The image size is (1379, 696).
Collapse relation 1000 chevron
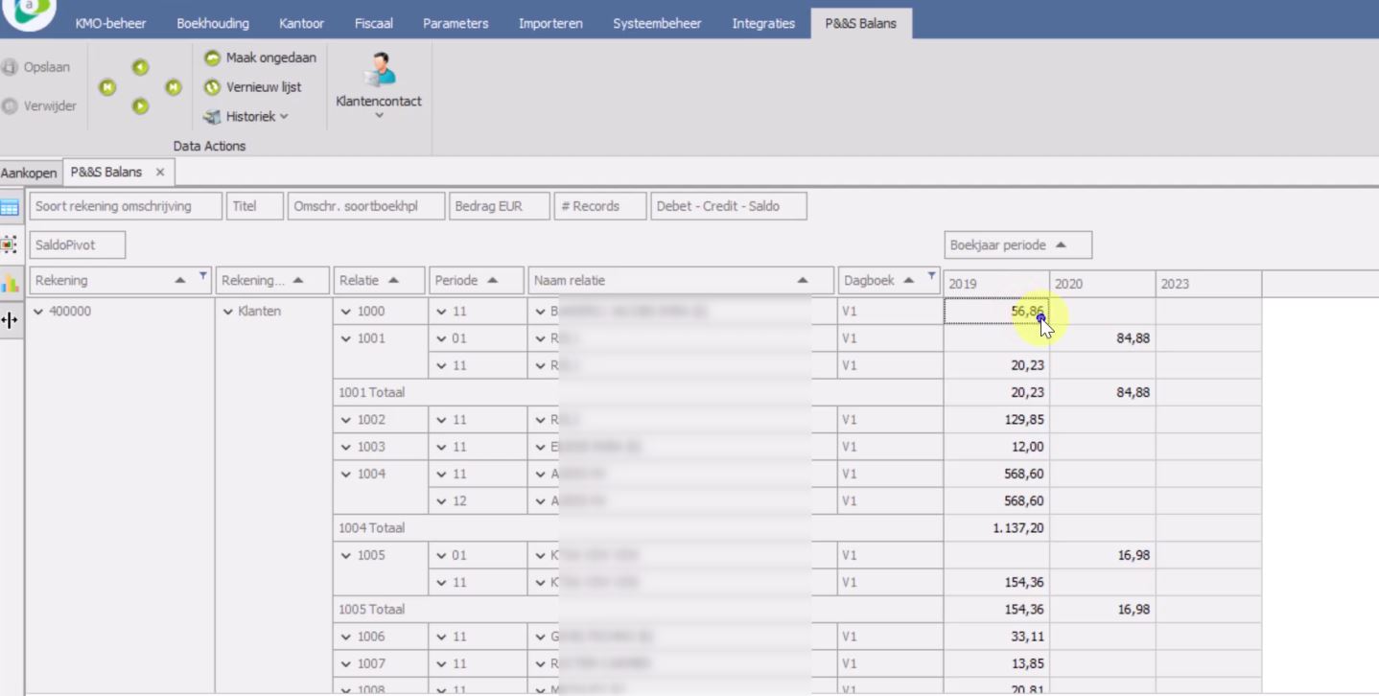pos(346,312)
